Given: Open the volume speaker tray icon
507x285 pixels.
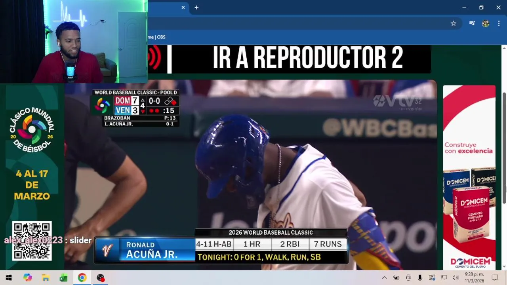Looking at the screenshot, I should 456,277.
